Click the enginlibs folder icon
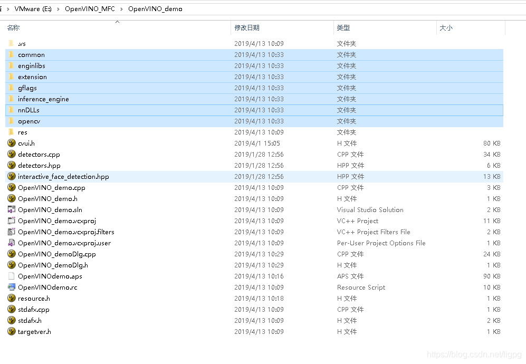The height and width of the screenshot is (364, 526). 11,65
